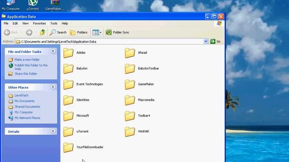The height and width of the screenshot is (162, 289).
Task: Open My Network Places link
Action: 27,118
